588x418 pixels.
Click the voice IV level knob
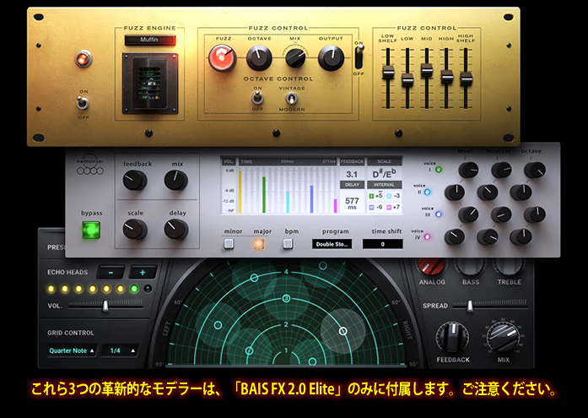tap(455, 236)
